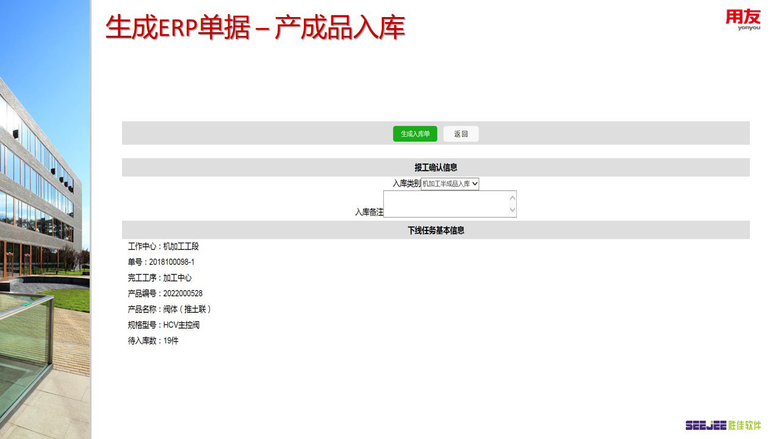Click the 完工工序 加工中心 line
The image size is (781, 439).
pos(160,278)
